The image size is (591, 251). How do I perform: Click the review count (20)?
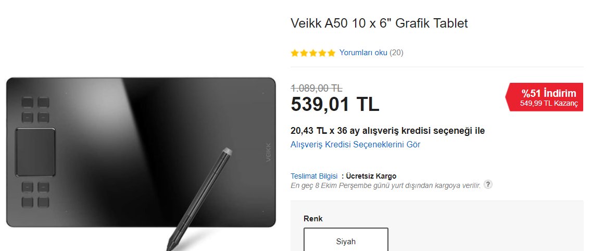pos(396,53)
